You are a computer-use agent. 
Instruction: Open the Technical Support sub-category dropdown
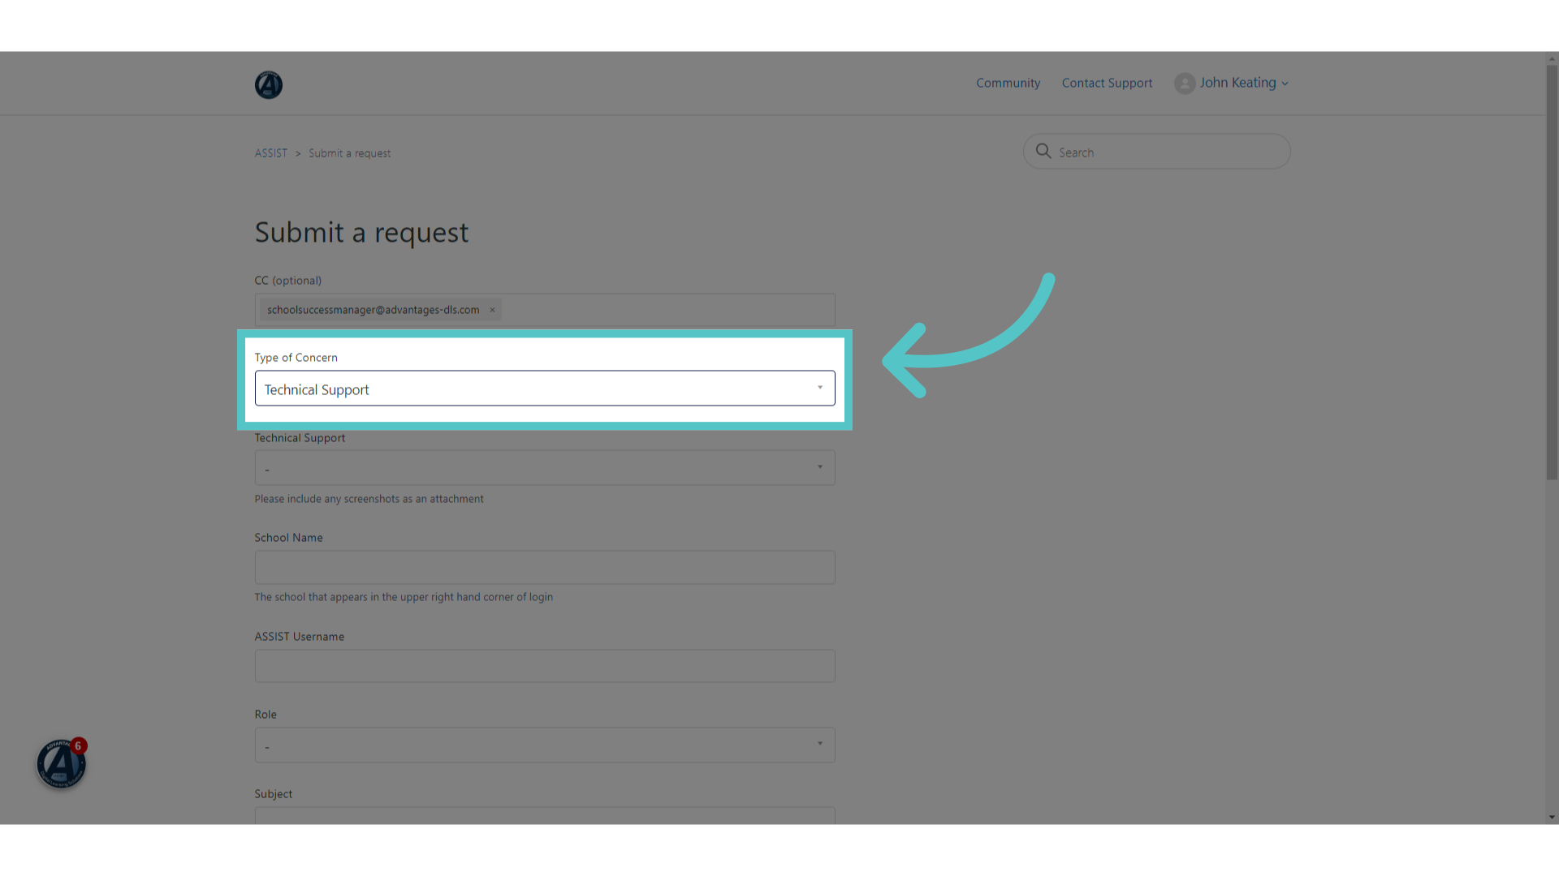545,468
